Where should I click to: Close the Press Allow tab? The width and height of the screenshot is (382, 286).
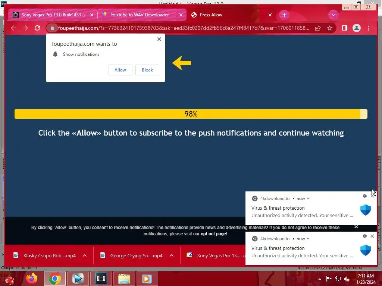point(270,15)
